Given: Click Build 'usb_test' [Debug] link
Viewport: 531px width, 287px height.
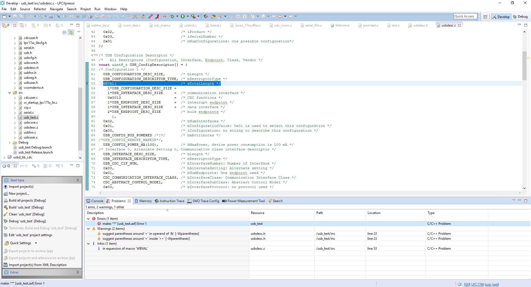Looking at the screenshot, I should [26, 207].
